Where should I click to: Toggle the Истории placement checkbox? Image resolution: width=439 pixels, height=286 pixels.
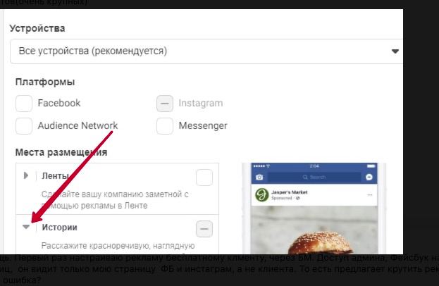[204, 229]
